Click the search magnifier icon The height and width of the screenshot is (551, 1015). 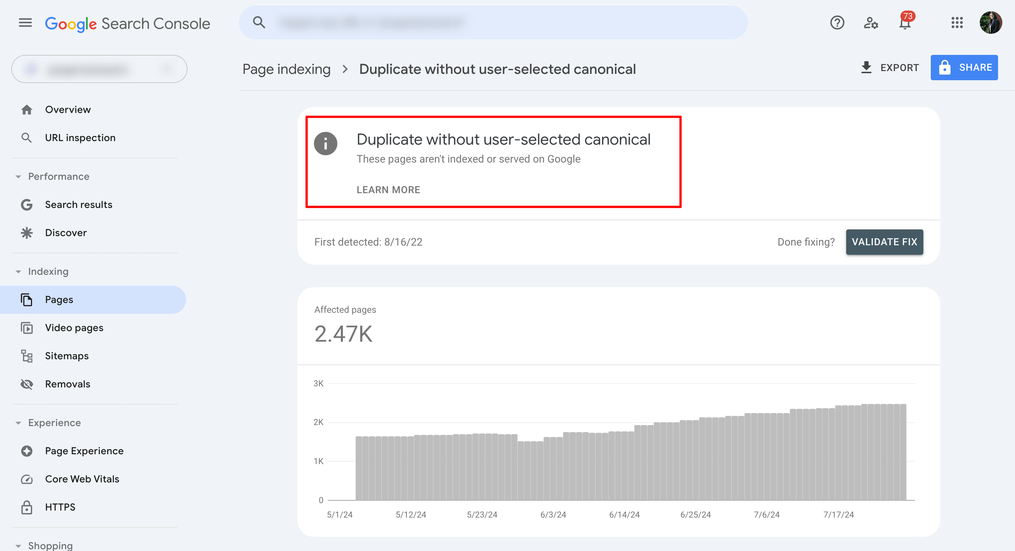tap(259, 23)
